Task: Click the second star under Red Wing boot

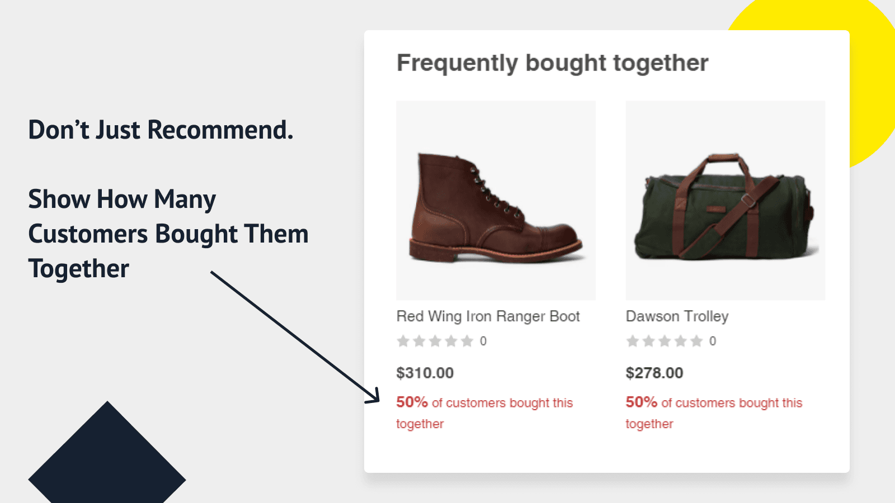Action: pyautogui.click(x=419, y=341)
